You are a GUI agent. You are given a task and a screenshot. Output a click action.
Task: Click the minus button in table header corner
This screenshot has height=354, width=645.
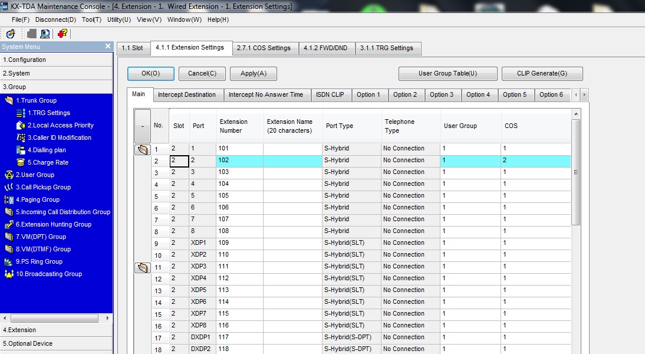(x=143, y=126)
